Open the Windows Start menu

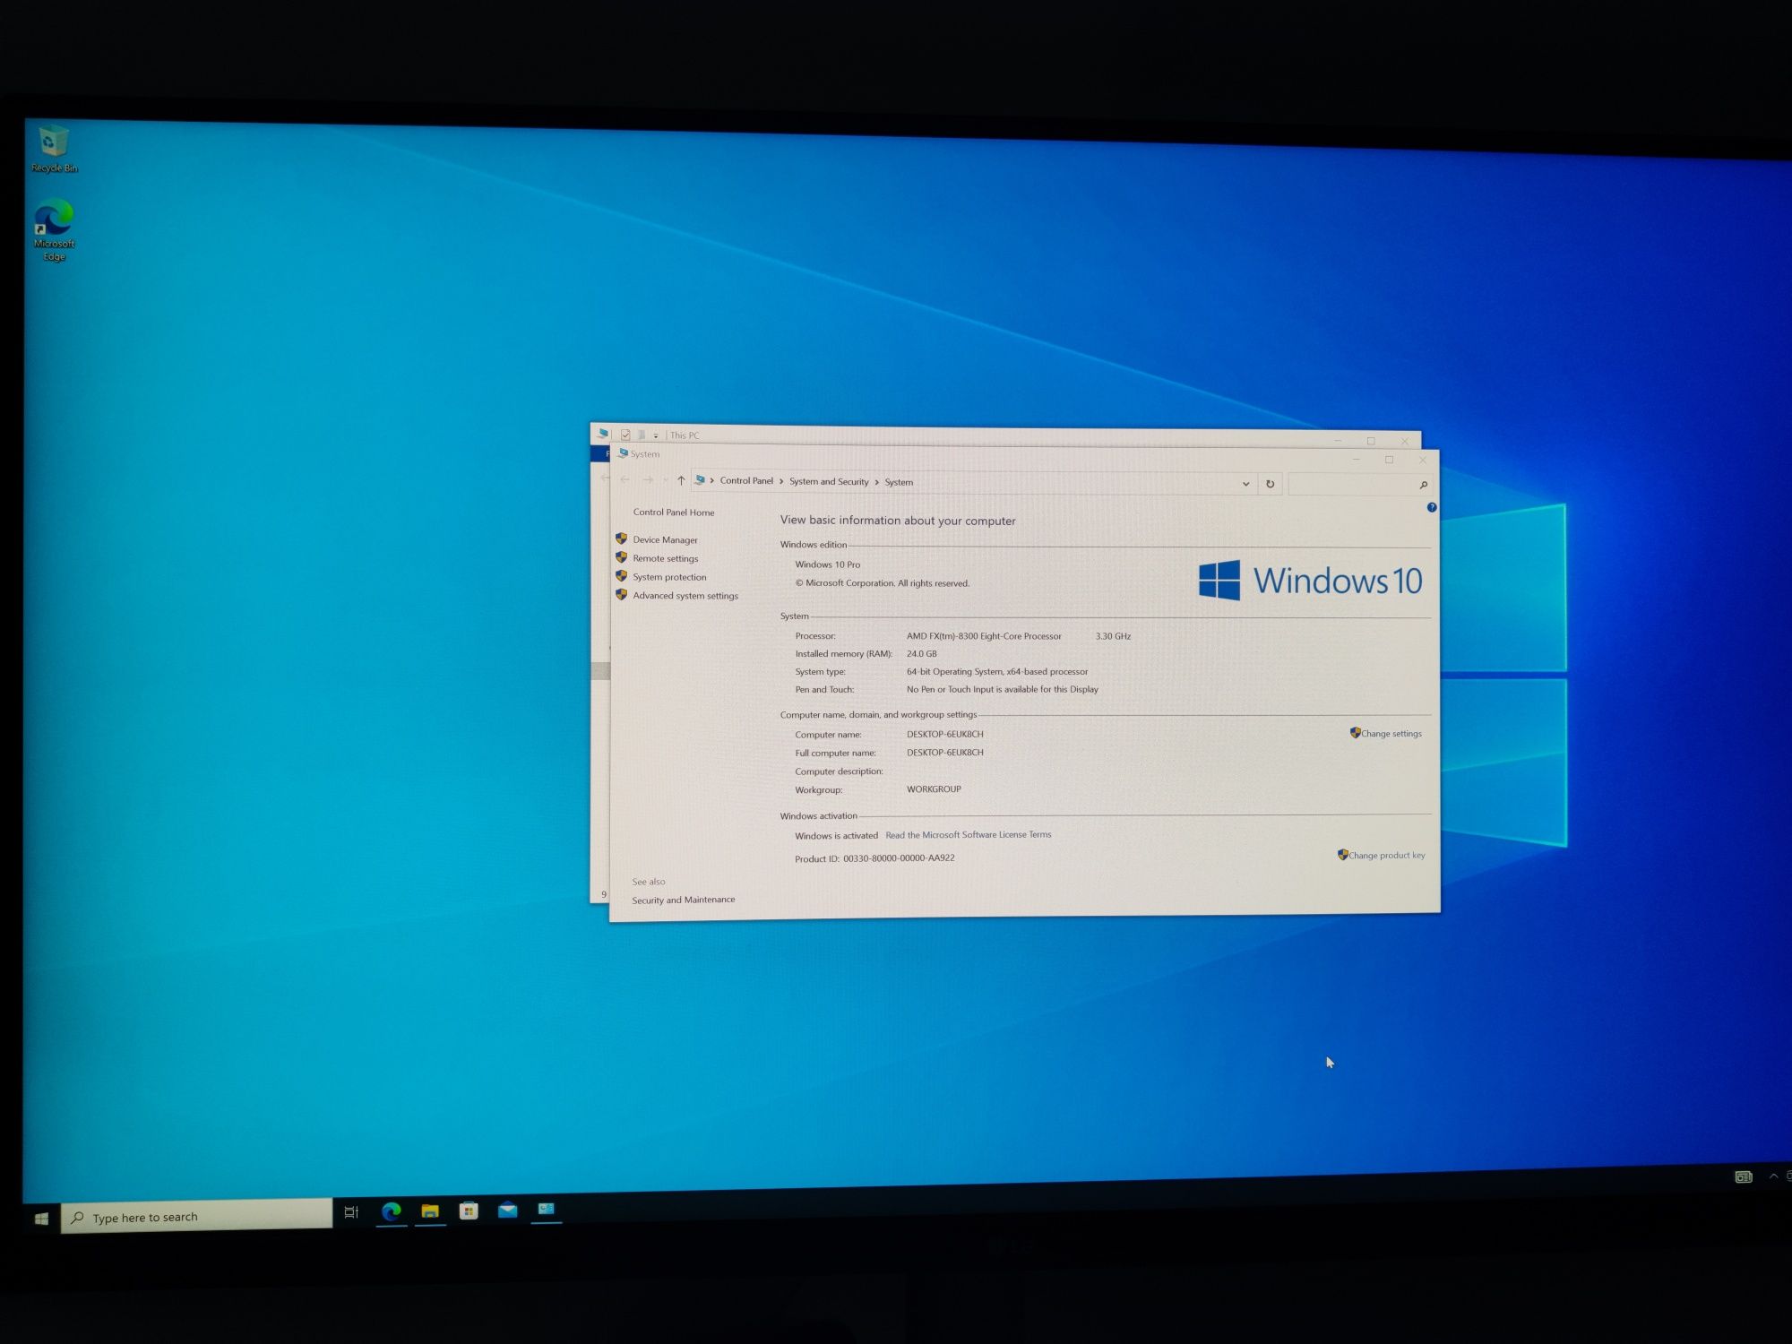pos(41,1219)
